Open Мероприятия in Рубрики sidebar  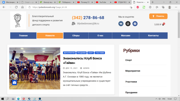pos(133,71)
